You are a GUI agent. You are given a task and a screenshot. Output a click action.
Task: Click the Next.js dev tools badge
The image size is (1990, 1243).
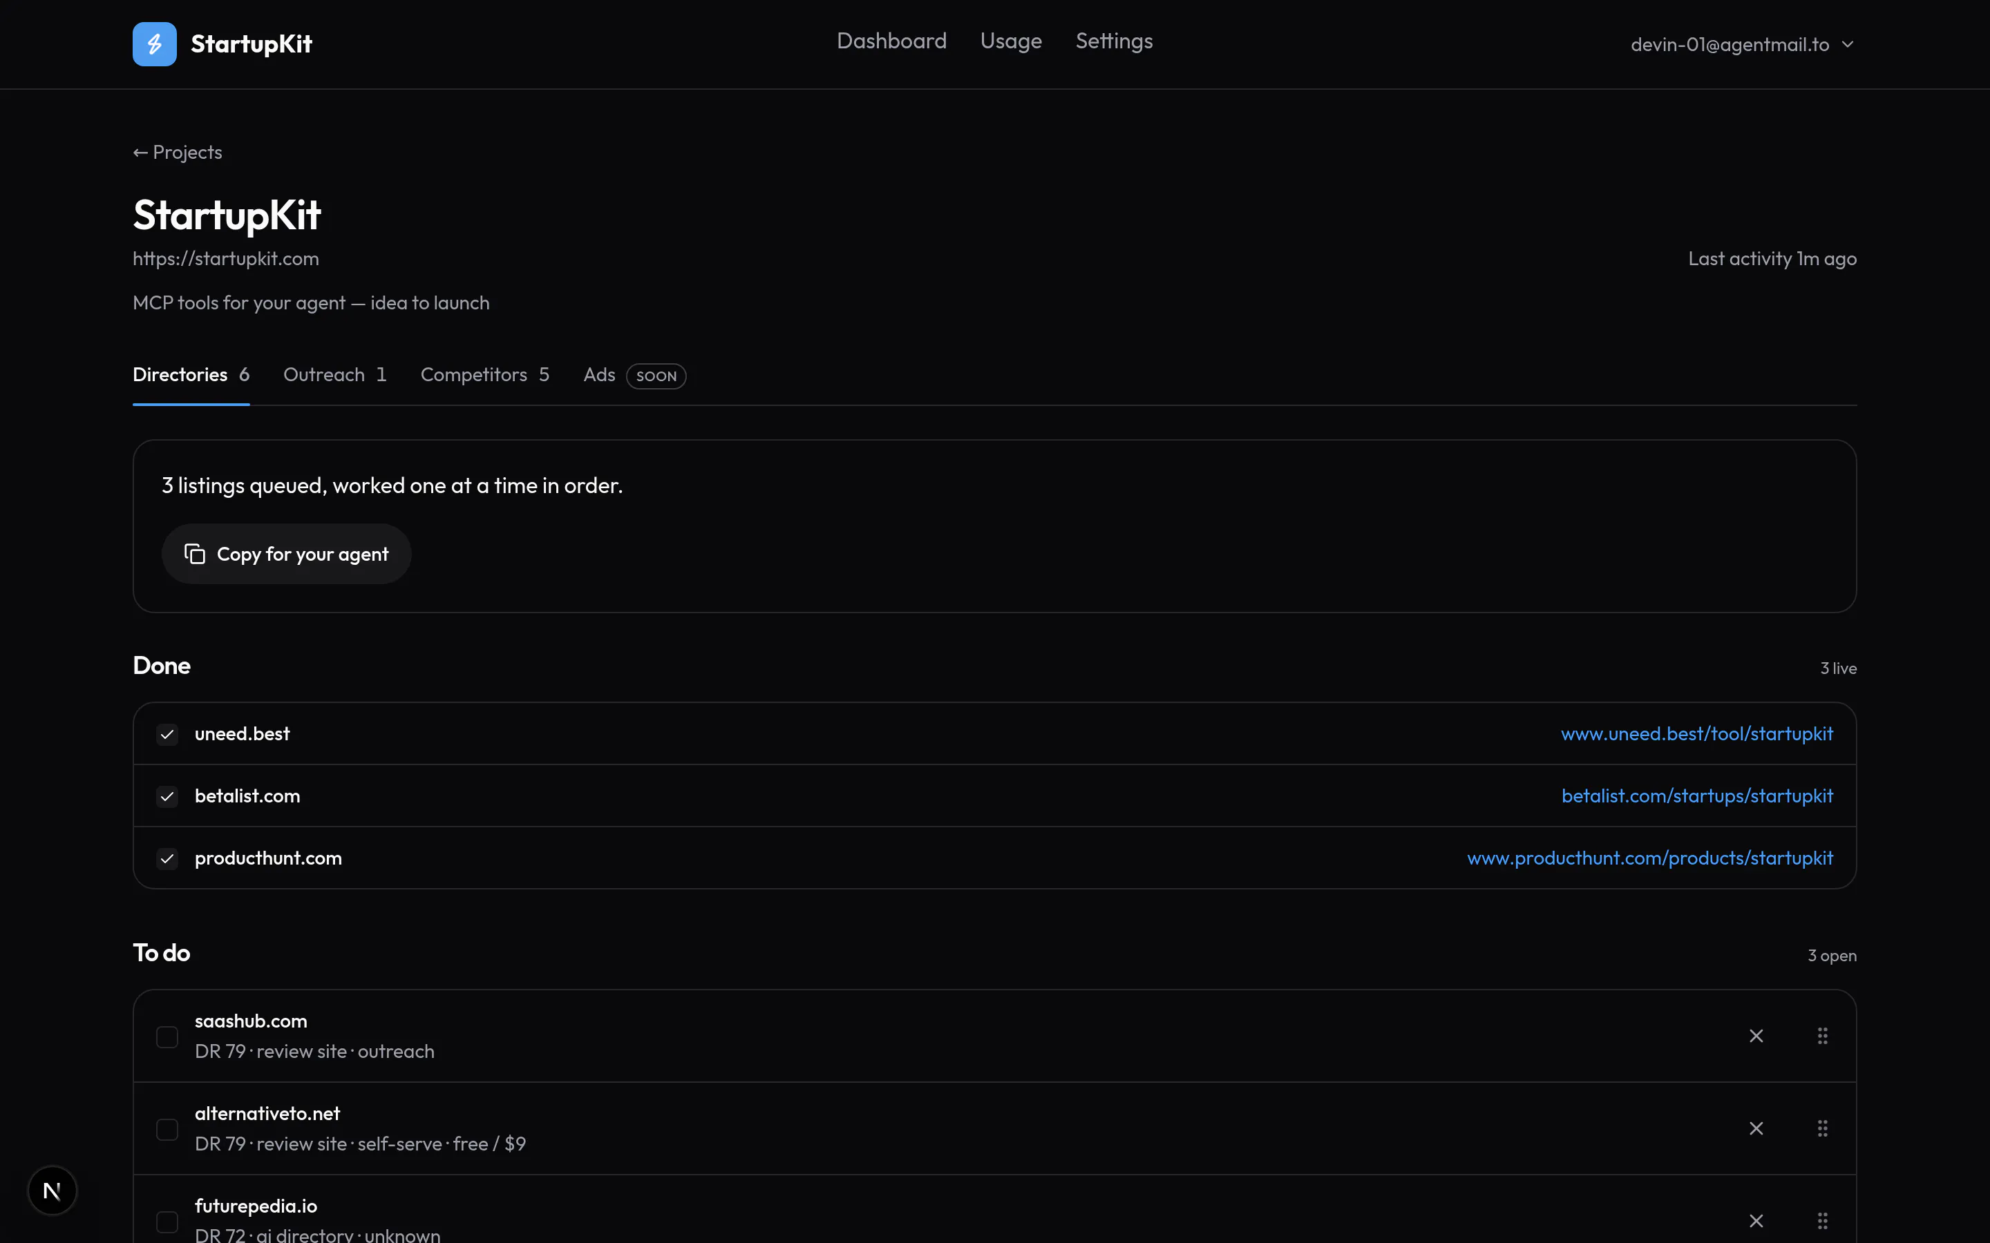point(52,1190)
